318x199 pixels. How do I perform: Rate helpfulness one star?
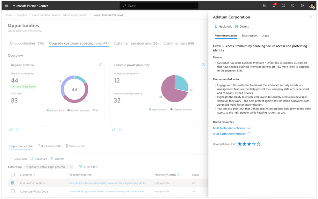240,144
